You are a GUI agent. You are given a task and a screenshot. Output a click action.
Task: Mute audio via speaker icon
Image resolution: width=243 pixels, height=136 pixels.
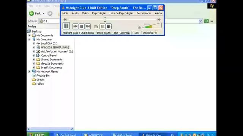(x=139, y=28)
